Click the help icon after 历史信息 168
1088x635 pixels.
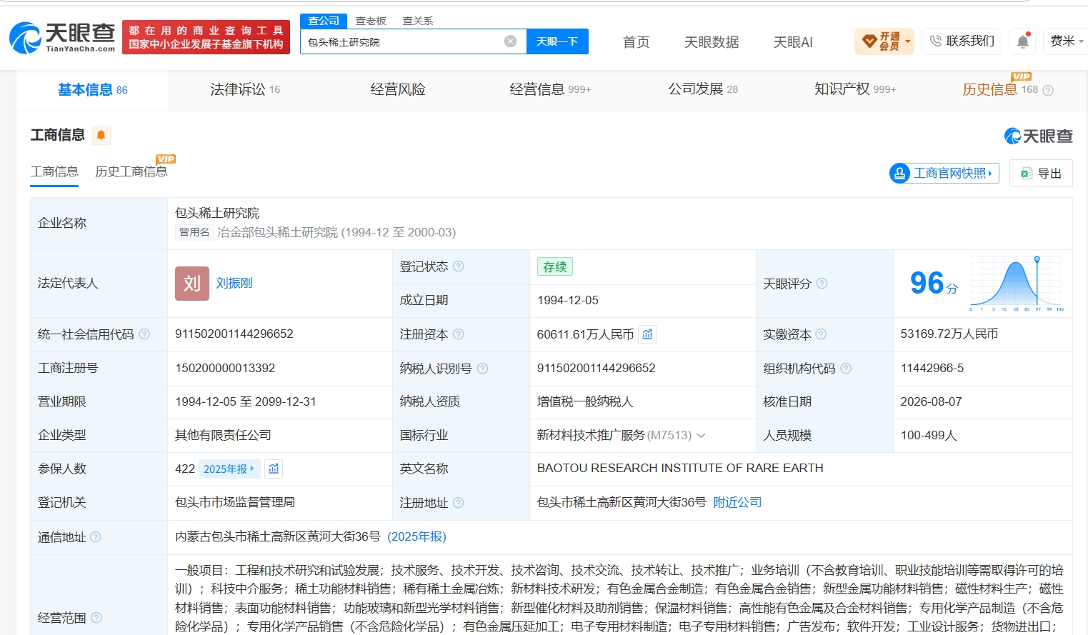click(1048, 91)
